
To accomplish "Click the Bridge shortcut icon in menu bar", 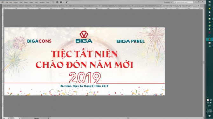I will (53, 2).
